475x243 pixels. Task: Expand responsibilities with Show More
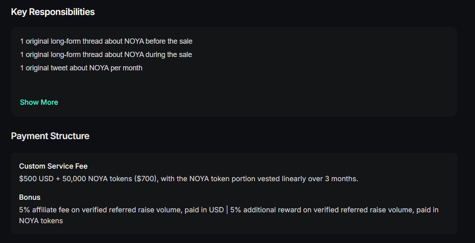tap(39, 102)
